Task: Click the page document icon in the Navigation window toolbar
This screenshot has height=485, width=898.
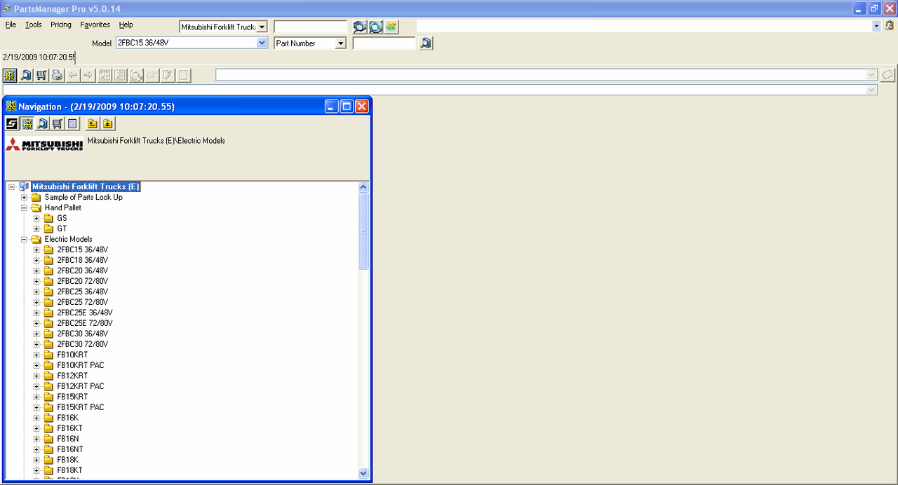Action: (x=72, y=124)
